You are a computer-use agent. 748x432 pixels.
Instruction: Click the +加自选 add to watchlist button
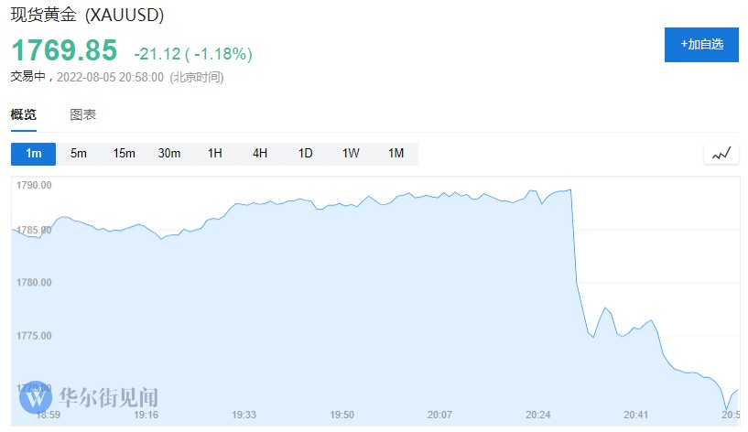701,44
